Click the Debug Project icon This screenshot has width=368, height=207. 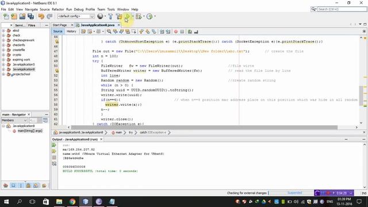139,17
